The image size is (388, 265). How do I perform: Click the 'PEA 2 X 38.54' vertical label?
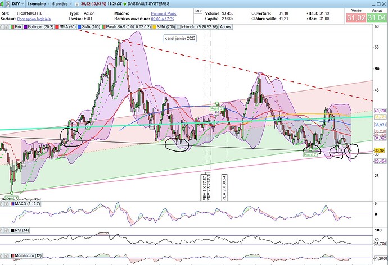[x=224, y=188]
